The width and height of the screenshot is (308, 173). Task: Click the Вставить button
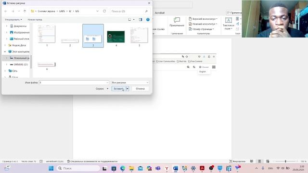(x=119, y=88)
